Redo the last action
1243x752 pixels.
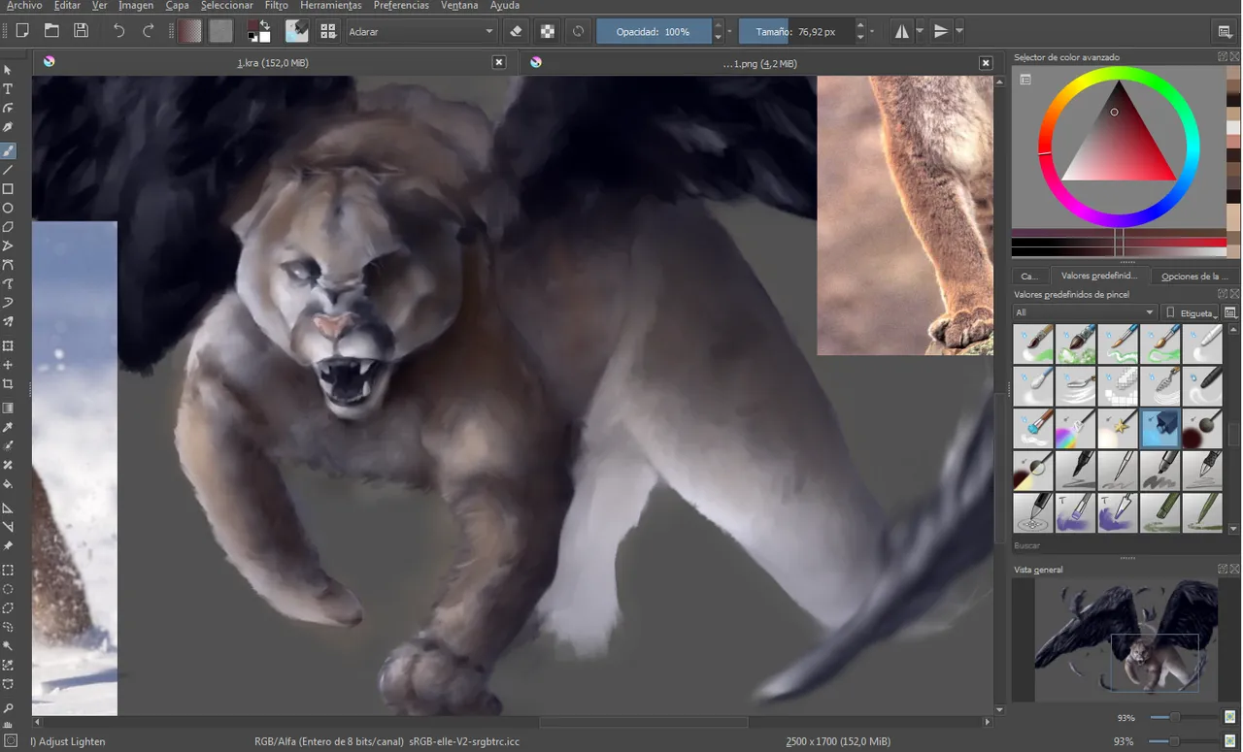(149, 31)
